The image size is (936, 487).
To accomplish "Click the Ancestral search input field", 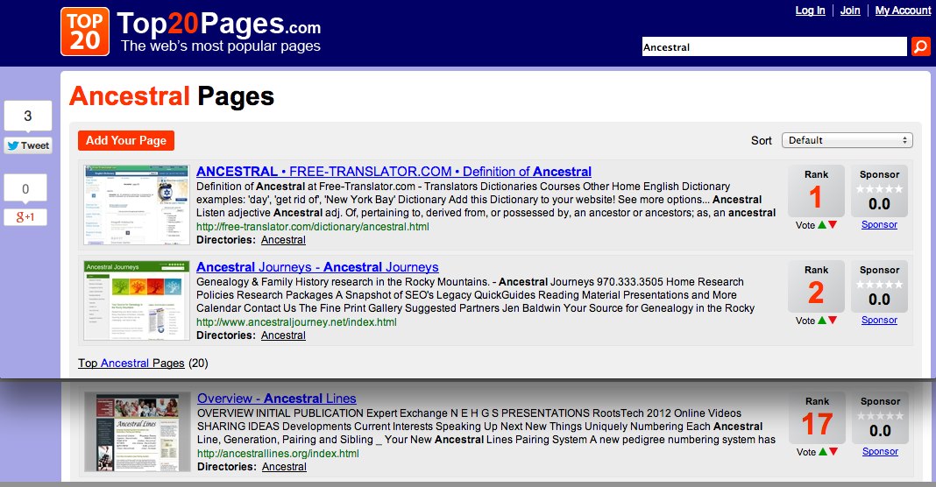I will coord(774,46).
